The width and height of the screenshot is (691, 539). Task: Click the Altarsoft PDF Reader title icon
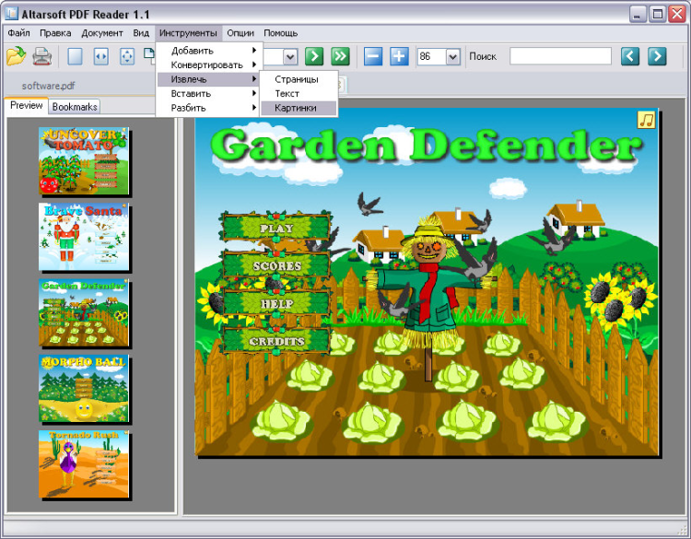[x=11, y=14]
